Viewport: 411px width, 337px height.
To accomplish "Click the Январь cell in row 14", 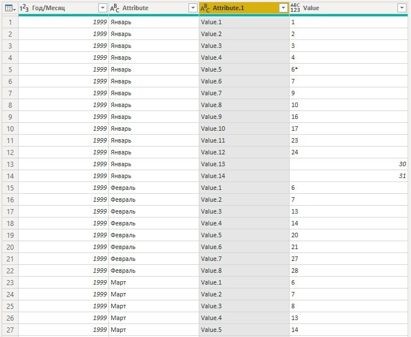I will [x=154, y=176].
